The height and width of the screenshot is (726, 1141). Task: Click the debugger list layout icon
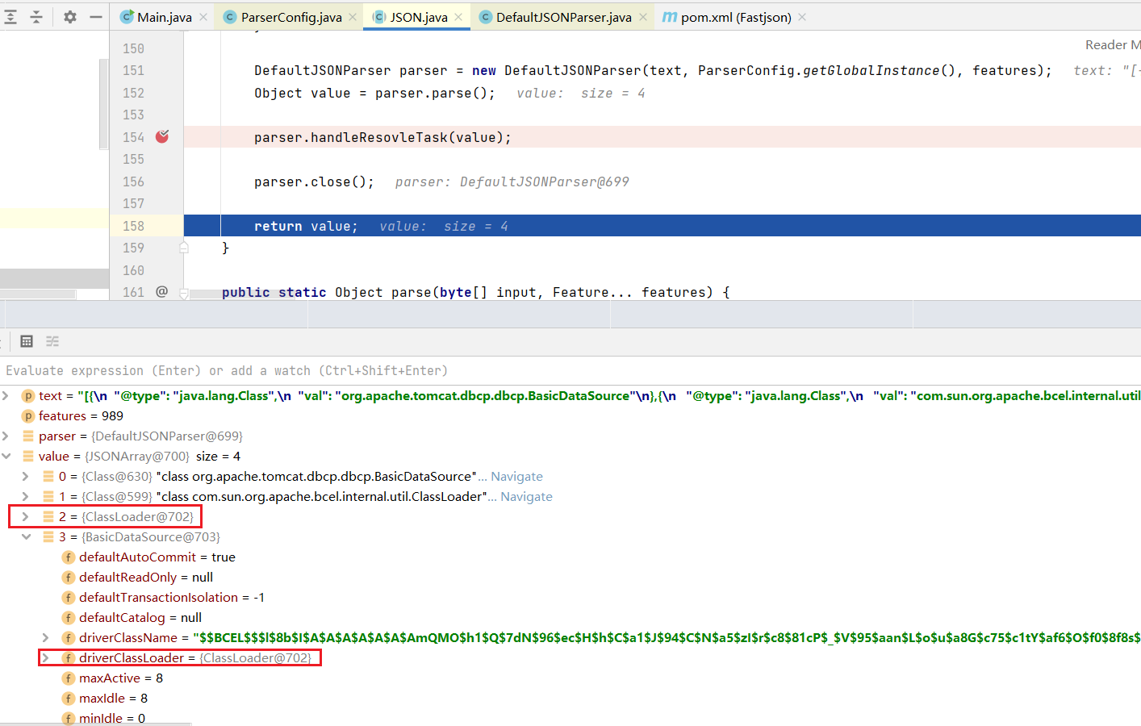coord(52,341)
